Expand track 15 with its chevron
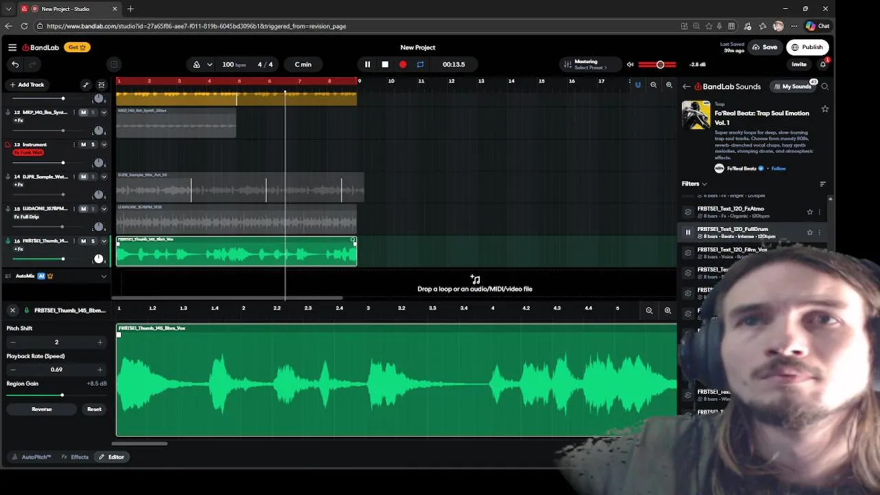This screenshot has width=880, height=495. pyautogui.click(x=104, y=209)
